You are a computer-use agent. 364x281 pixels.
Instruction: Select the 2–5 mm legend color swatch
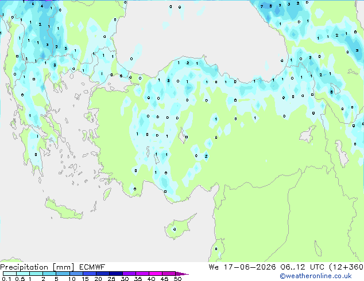pos(49,274)
